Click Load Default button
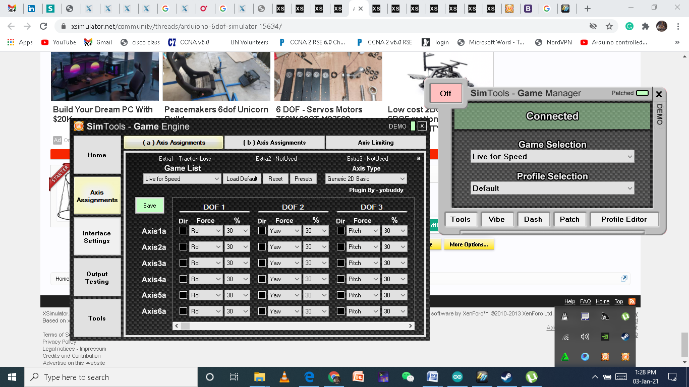 point(242,179)
